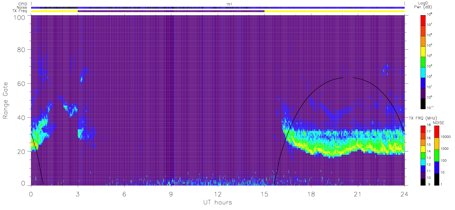
Task: Pick the red top segment of power colorbar
Action: (424, 20)
